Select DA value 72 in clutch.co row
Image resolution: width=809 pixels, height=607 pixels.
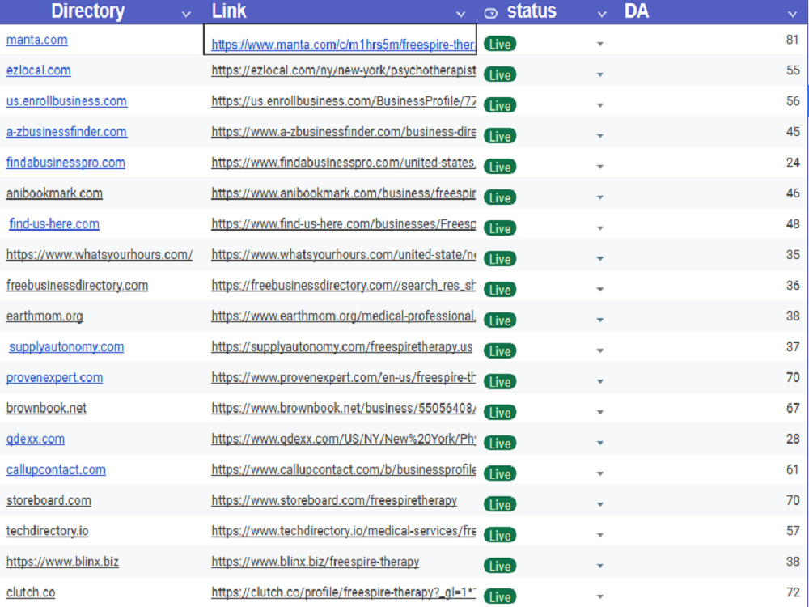pos(793,592)
